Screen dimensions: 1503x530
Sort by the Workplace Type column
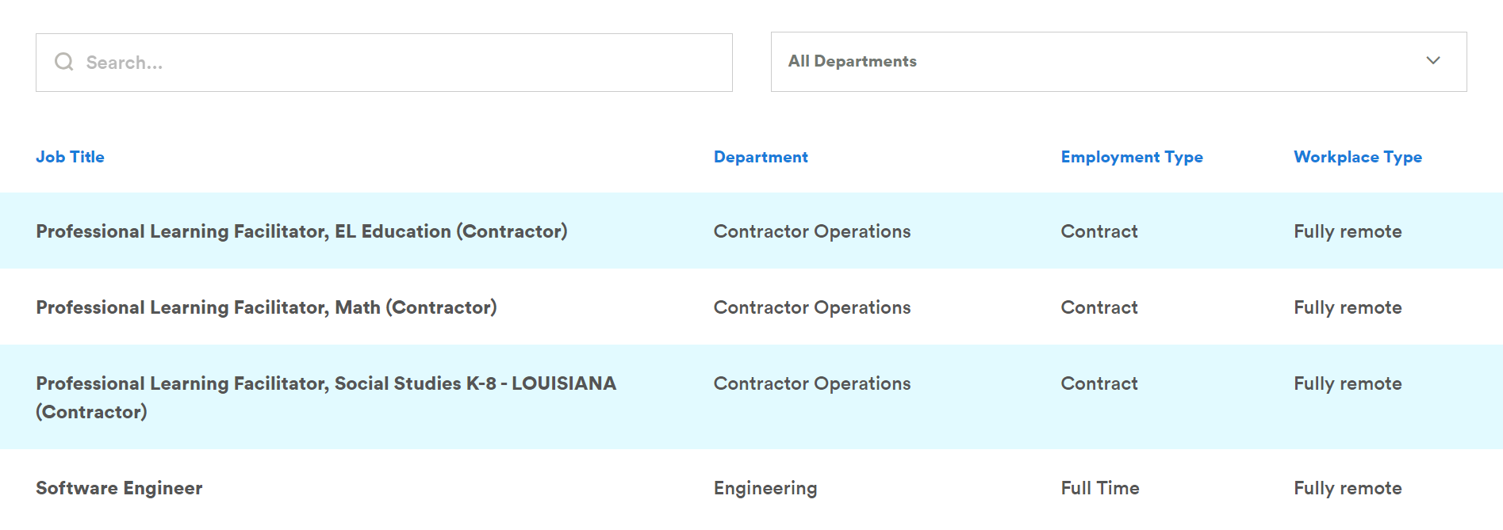[1358, 157]
